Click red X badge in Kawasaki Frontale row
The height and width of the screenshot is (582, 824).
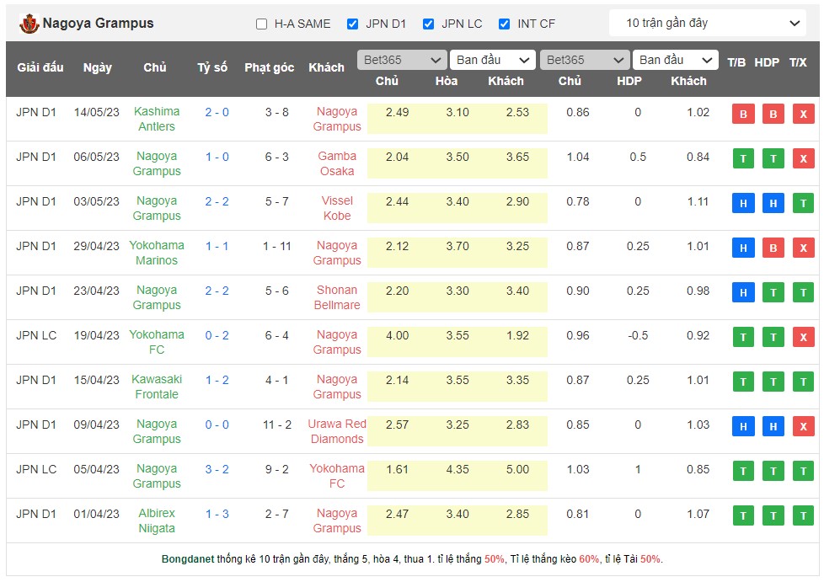803,382
